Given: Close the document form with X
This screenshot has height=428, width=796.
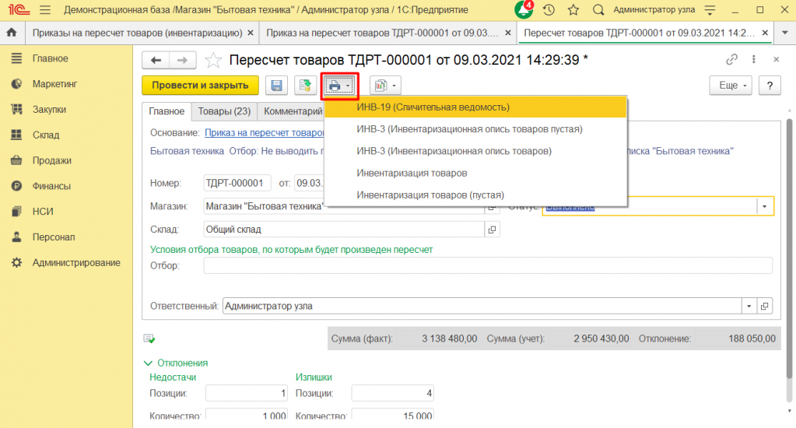Looking at the screenshot, I should pos(777,59).
